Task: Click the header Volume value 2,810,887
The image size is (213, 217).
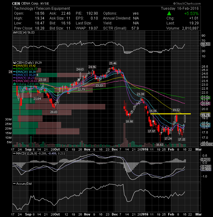Action: 190,28
